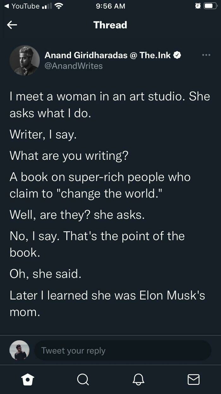Image resolution: width=221 pixels, height=394 pixels.
Task: Tap the 9:56 AM clock display
Action: click(x=110, y=5)
